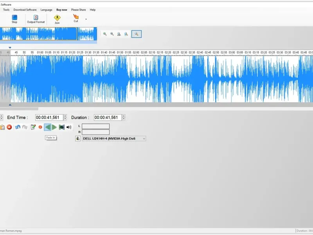Screen dimensions: 313x235
Task: Open the Help menu
Action: [x=93, y=9]
